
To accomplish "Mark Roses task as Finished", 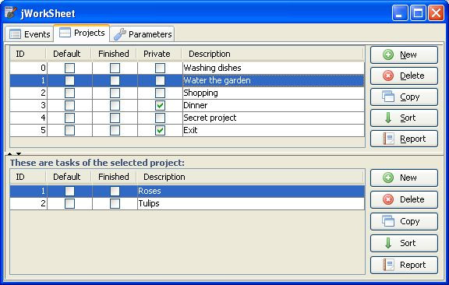I will (x=115, y=191).
